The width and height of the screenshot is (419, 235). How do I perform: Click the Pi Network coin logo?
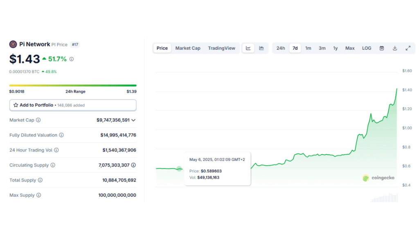coord(13,44)
